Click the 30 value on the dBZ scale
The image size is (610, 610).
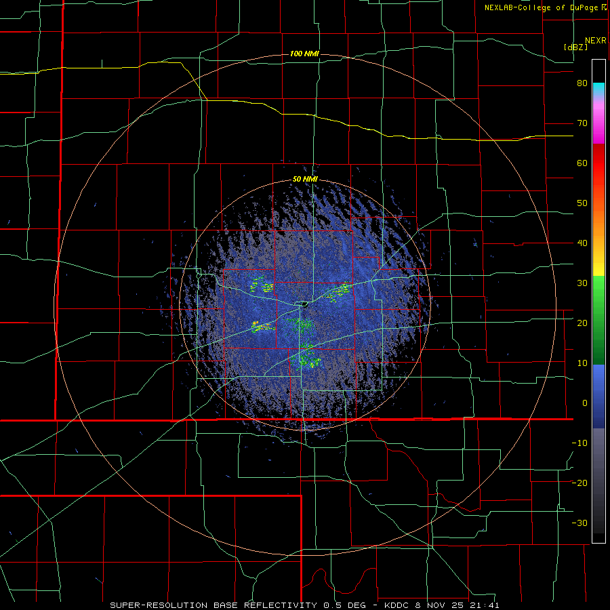(582, 283)
